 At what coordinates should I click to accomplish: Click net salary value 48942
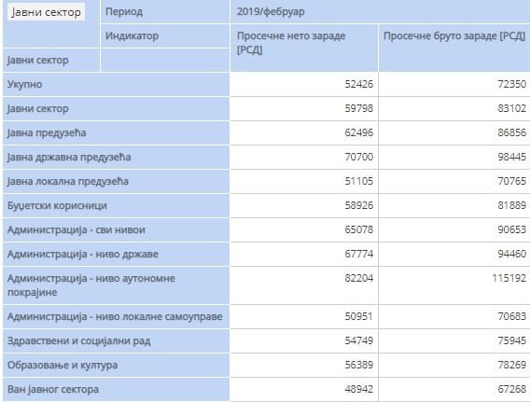coord(359,389)
